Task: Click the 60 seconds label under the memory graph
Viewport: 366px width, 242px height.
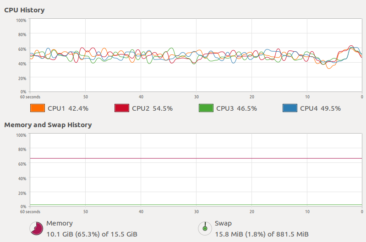Action: [30, 212]
